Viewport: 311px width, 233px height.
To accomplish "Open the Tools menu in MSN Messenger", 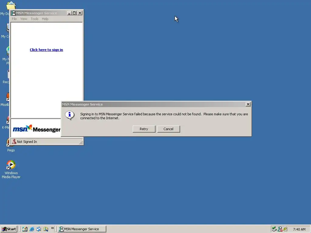I will point(35,19).
